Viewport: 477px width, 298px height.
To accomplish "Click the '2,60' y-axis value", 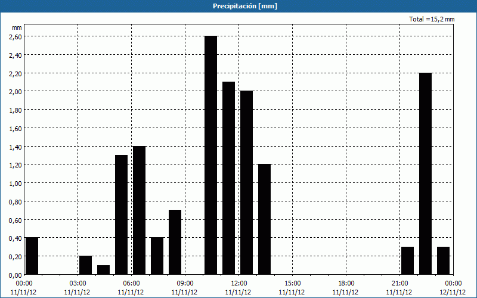I will pyautogui.click(x=16, y=36).
